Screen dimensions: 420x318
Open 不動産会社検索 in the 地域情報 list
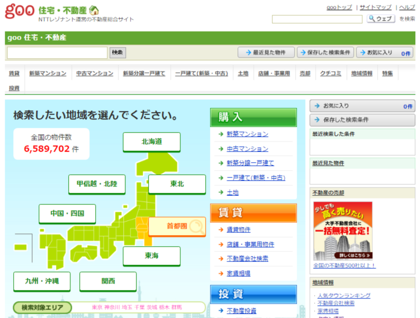(x=336, y=303)
